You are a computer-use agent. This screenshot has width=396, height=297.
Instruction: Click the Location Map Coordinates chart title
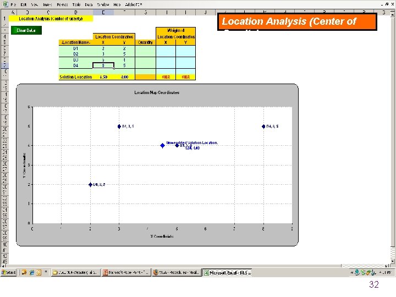[x=157, y=92]
